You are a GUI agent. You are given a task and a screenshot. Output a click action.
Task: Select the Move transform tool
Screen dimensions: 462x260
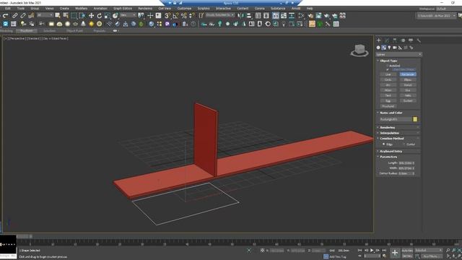pyautogui.click(x=92, y=16)
